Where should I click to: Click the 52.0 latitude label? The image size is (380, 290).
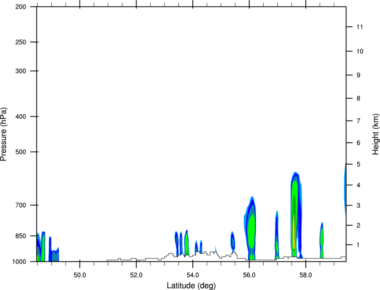(x=136, y=275)
